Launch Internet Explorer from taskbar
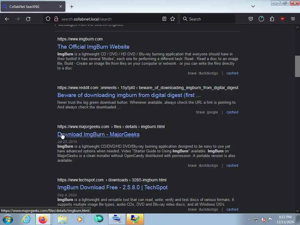Screen dimensions: 300x225 (26, 219)
